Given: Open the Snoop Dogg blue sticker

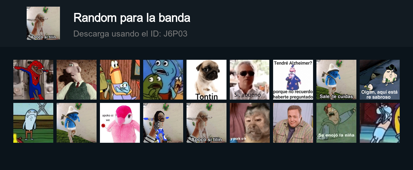Looking at the screenshot, I should tap(163, 123).
